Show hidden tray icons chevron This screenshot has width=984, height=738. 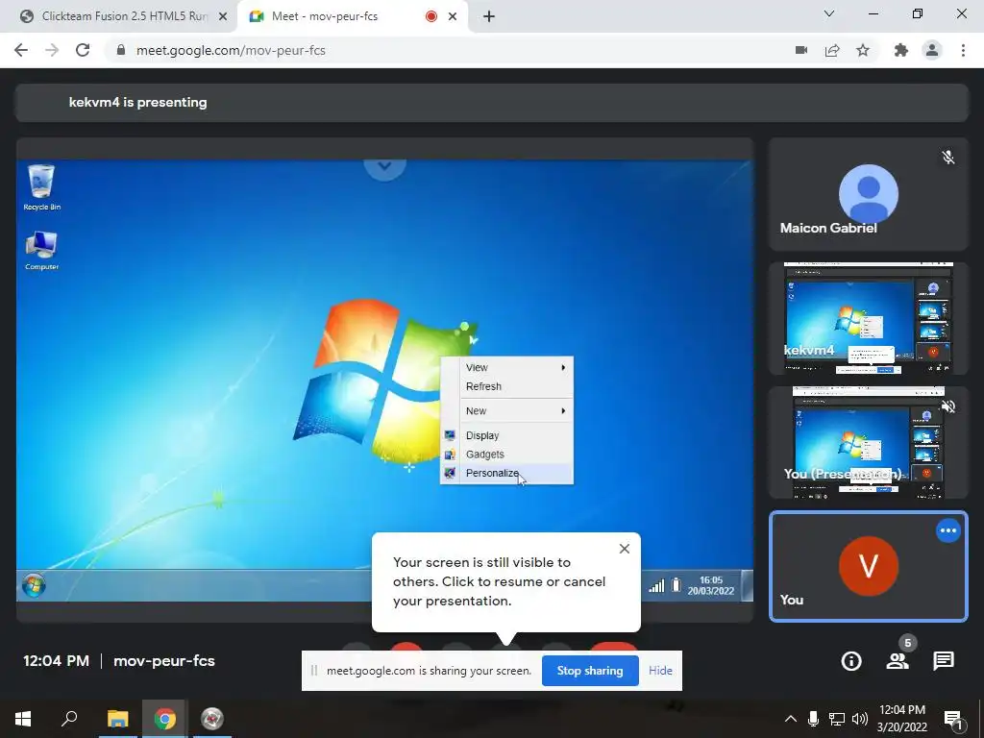pyautogui.click(x=791, y=719)
